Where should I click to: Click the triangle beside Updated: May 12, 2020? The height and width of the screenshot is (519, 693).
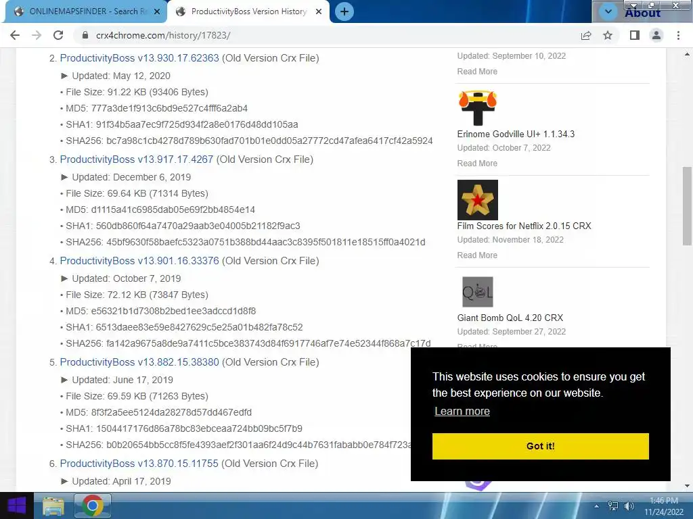pos(64,76)
